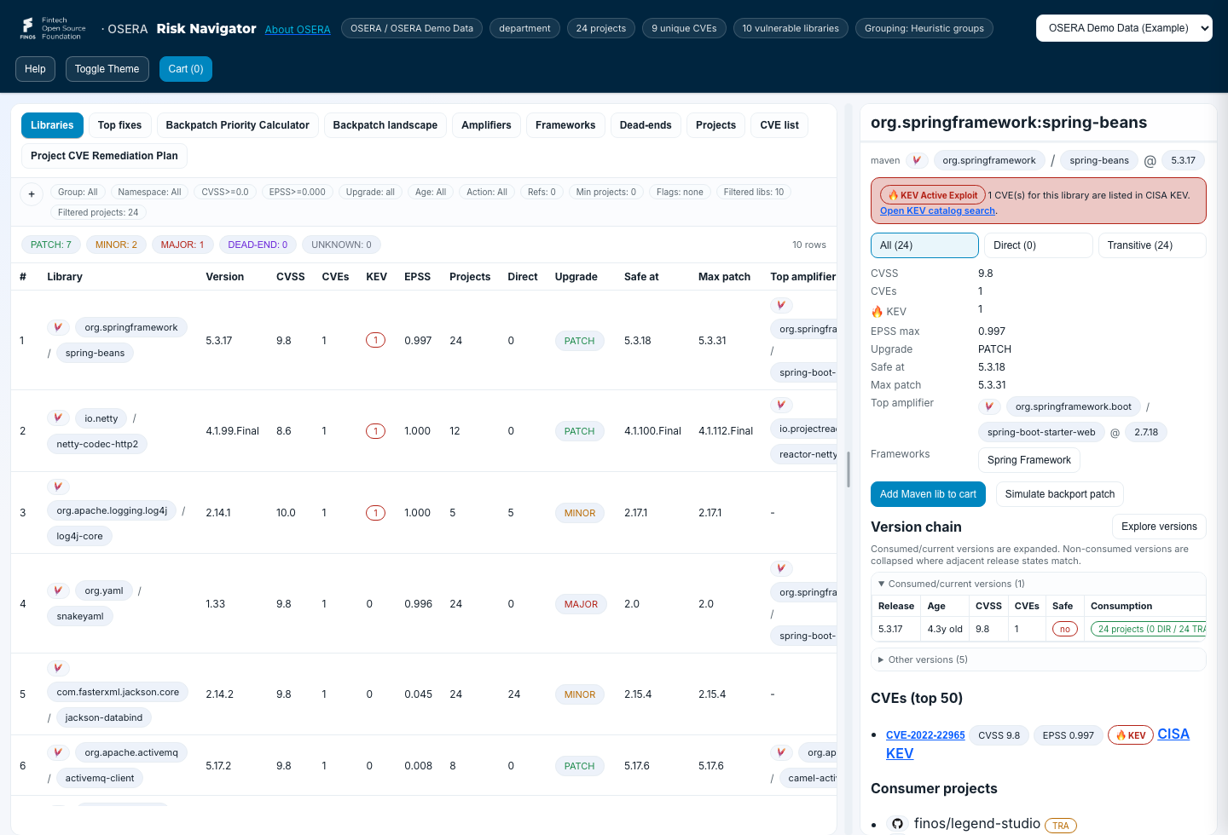Click the KEV count badge for spring-beans

[375, 341]
